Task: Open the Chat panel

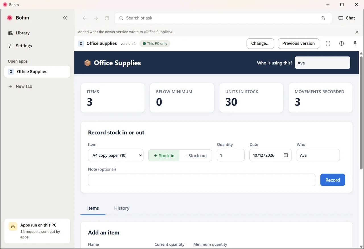Action: tap(347, 18)
